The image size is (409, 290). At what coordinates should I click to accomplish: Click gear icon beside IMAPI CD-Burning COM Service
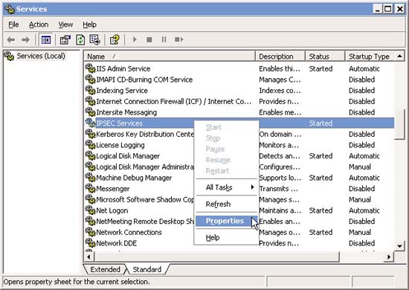click(90, 80)
